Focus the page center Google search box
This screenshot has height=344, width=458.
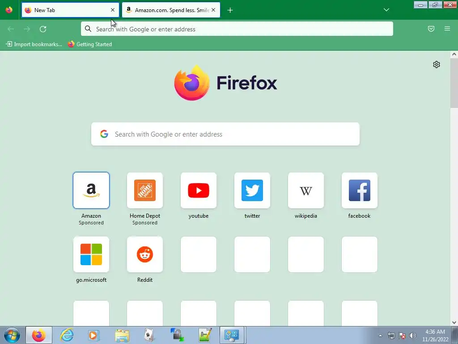coord(225,134)
